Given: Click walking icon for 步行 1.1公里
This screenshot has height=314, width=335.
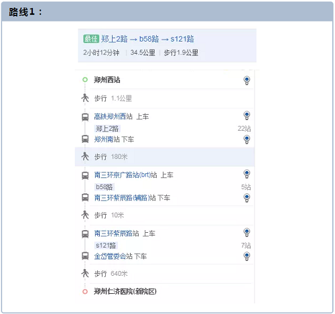Looking at the screenshot, I should coord(85,98).
